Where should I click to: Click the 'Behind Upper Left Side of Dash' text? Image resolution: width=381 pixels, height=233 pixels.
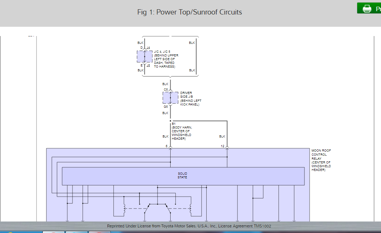click(166, 59)
